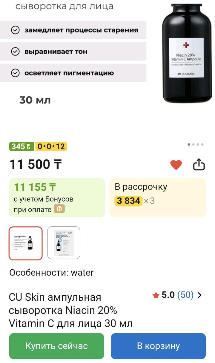Open the 11 155 ₸ bonus price box
215x363 pixels.
(x=57, y=197)
